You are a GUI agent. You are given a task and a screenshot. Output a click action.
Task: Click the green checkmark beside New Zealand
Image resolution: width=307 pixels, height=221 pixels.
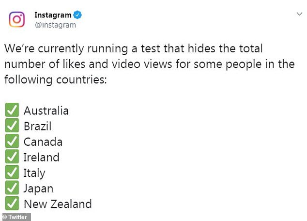[13, 204]
